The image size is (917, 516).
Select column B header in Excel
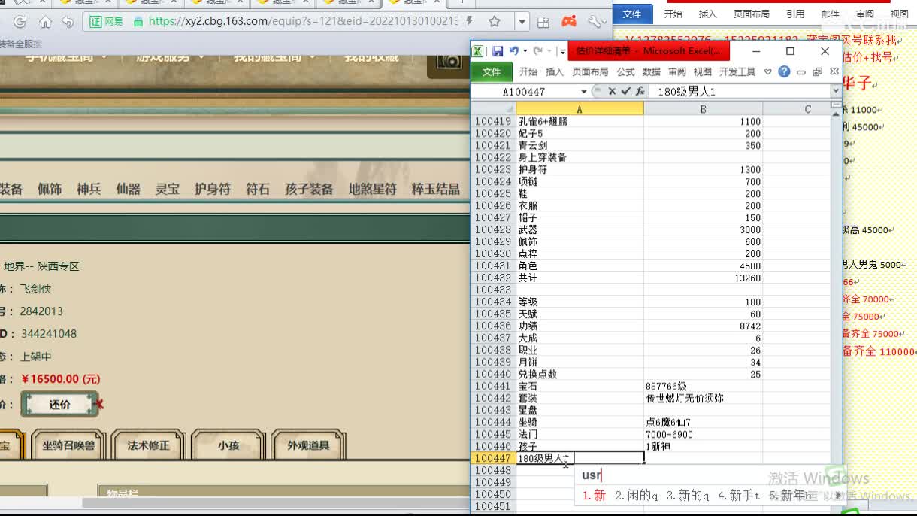click(x=703, y=109)
